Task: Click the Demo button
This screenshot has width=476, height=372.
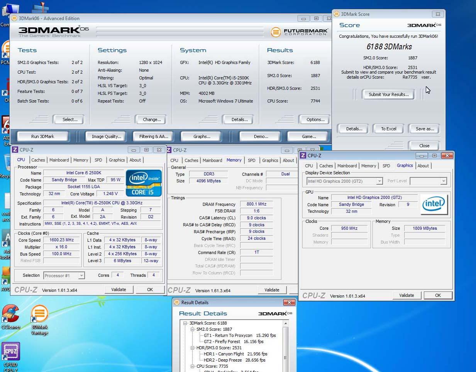Action: pos(261,136)
